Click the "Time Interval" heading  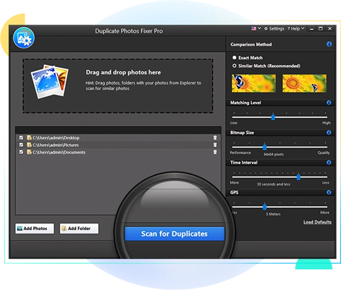point(244,163)
